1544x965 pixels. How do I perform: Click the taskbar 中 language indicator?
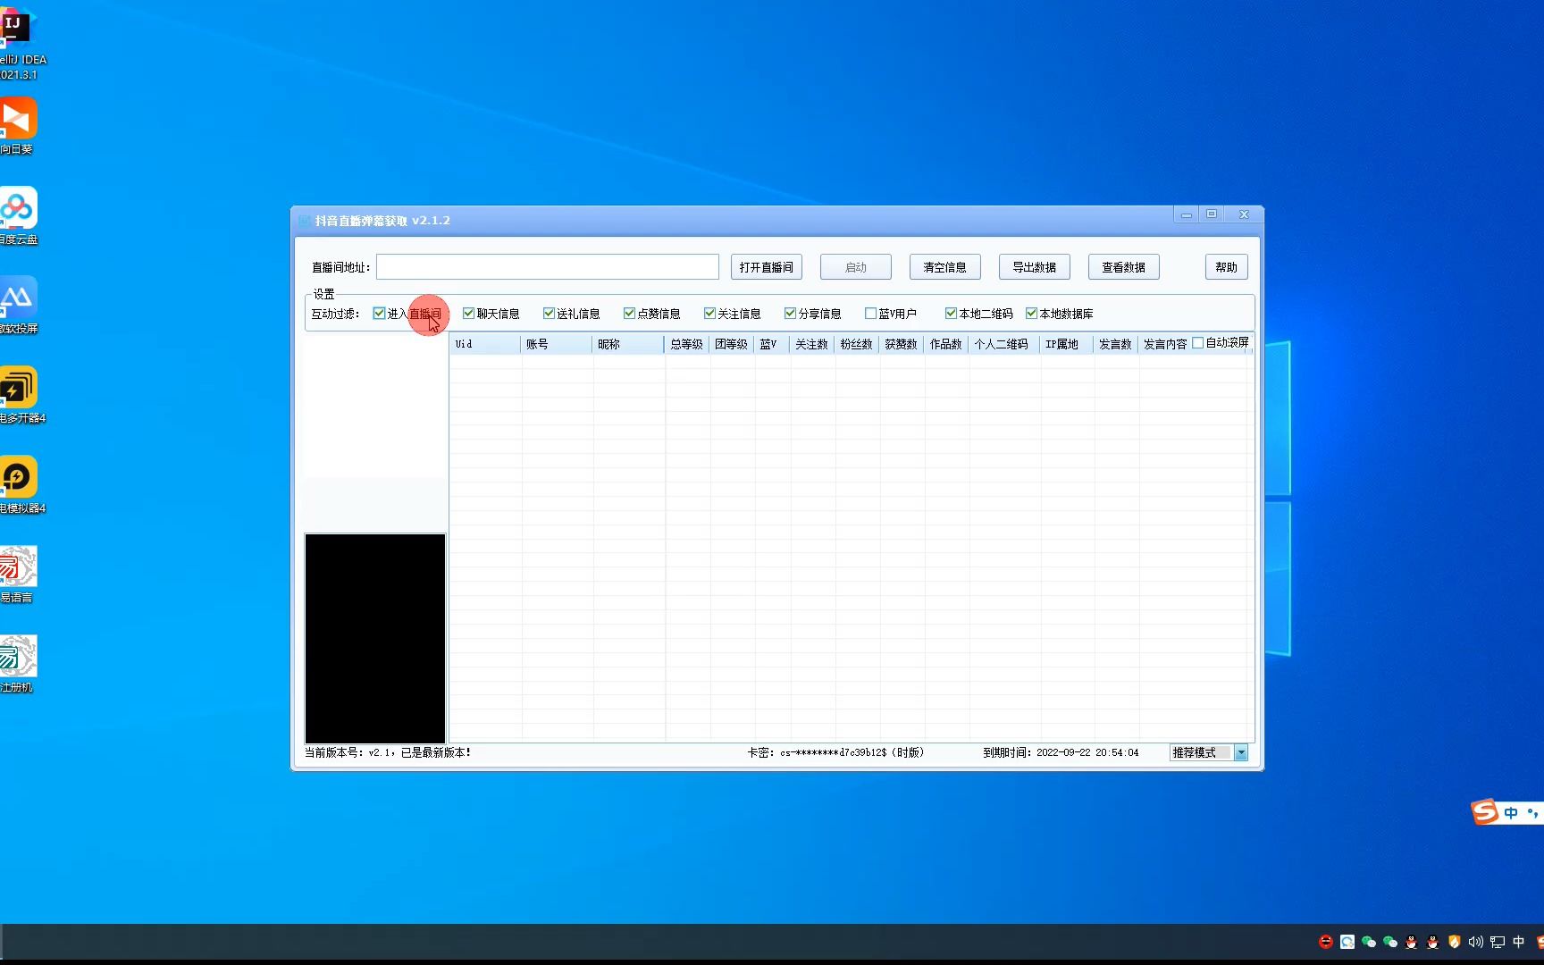tap(1518, 942)
